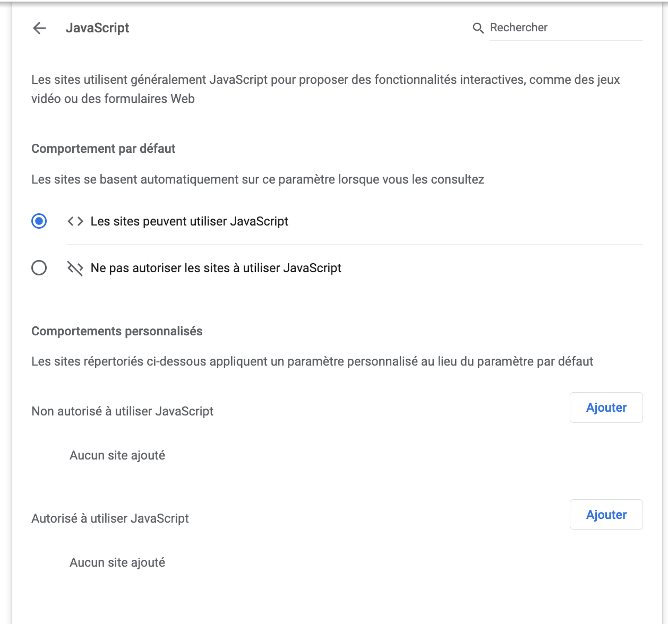668x624 pixels.
Task: Click the 'Autorisé à utiliser JavaScript' label
Action: [110, 518]
